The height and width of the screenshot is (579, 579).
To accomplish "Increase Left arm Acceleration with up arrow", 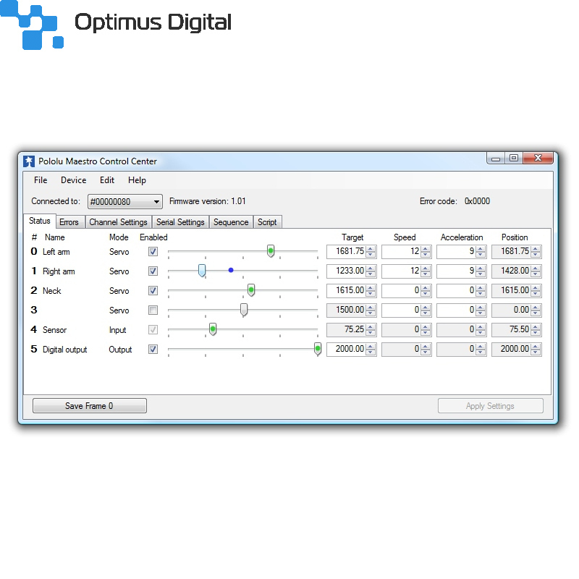I will pos(481,248).
